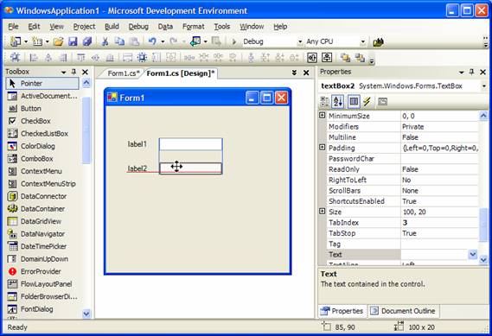Click the New Project toolbar icon
Viewport: 492px width, 336px height.
(15, 41)
